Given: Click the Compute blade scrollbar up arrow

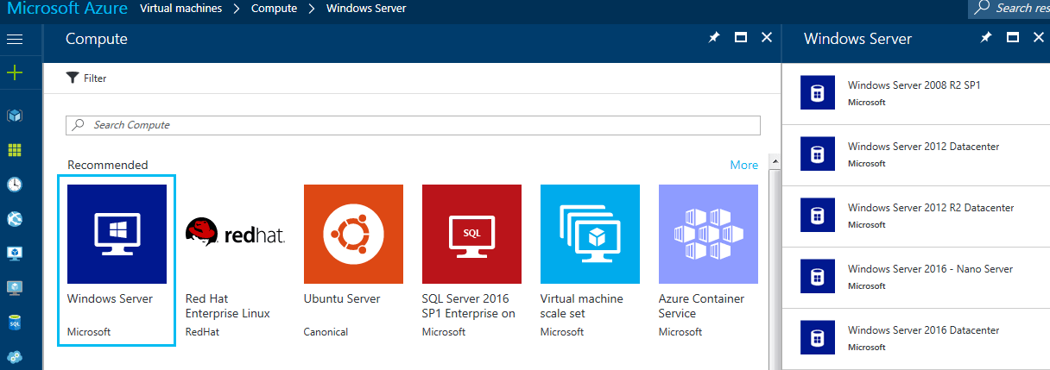Looking at the screenshot, I should coord(773,161).
